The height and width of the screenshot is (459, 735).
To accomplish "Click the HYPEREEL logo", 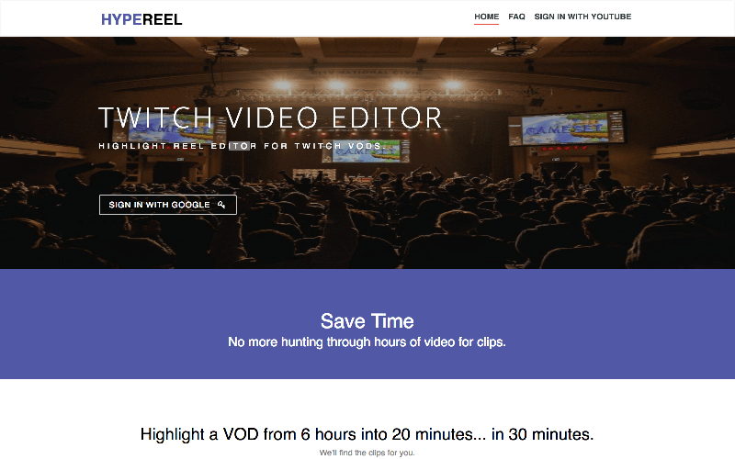I will tap(141, 19).
